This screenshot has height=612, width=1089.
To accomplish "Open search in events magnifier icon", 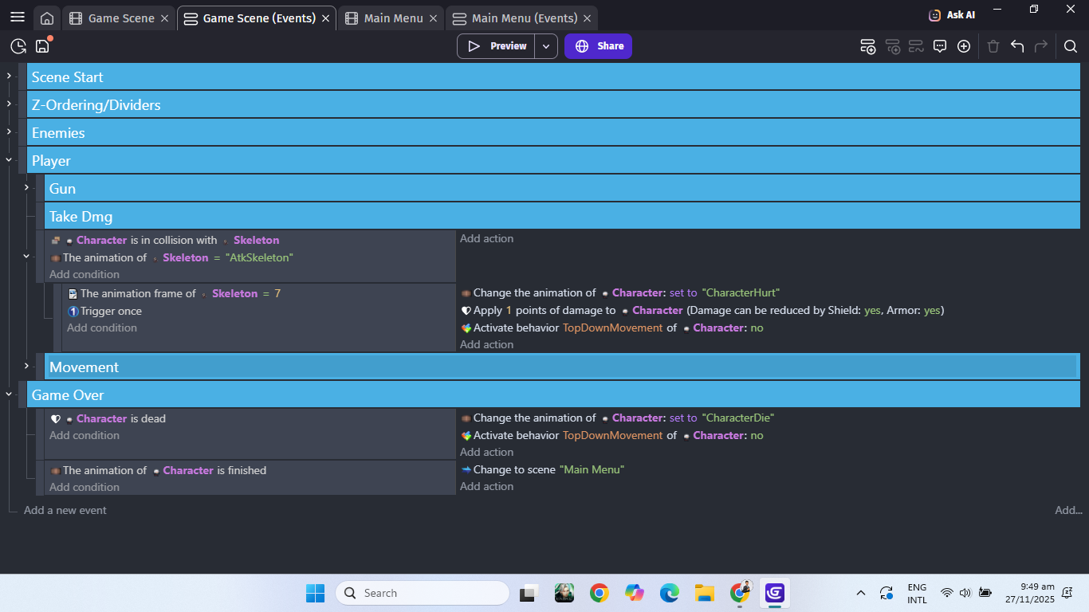I will point(1071,46).
